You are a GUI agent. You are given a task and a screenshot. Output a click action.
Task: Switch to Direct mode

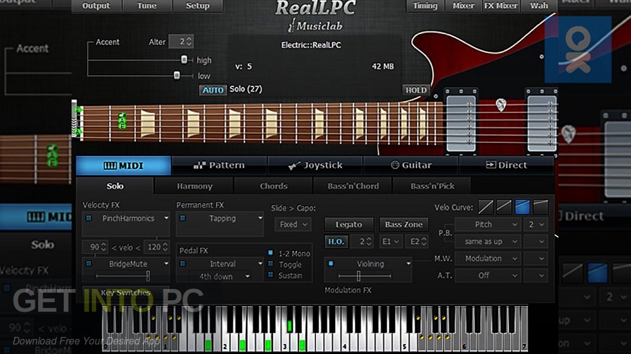click(506, 165)
